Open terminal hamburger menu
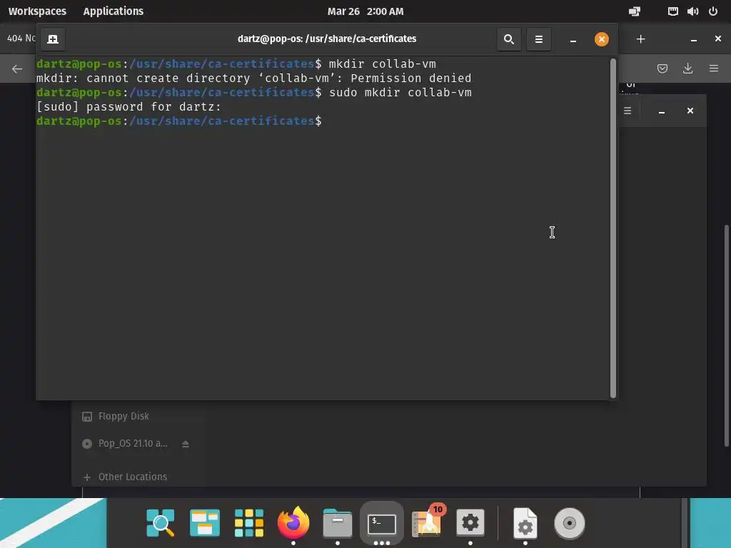The image size is (731, 548). pyautogui.click(x=538, y=39)
